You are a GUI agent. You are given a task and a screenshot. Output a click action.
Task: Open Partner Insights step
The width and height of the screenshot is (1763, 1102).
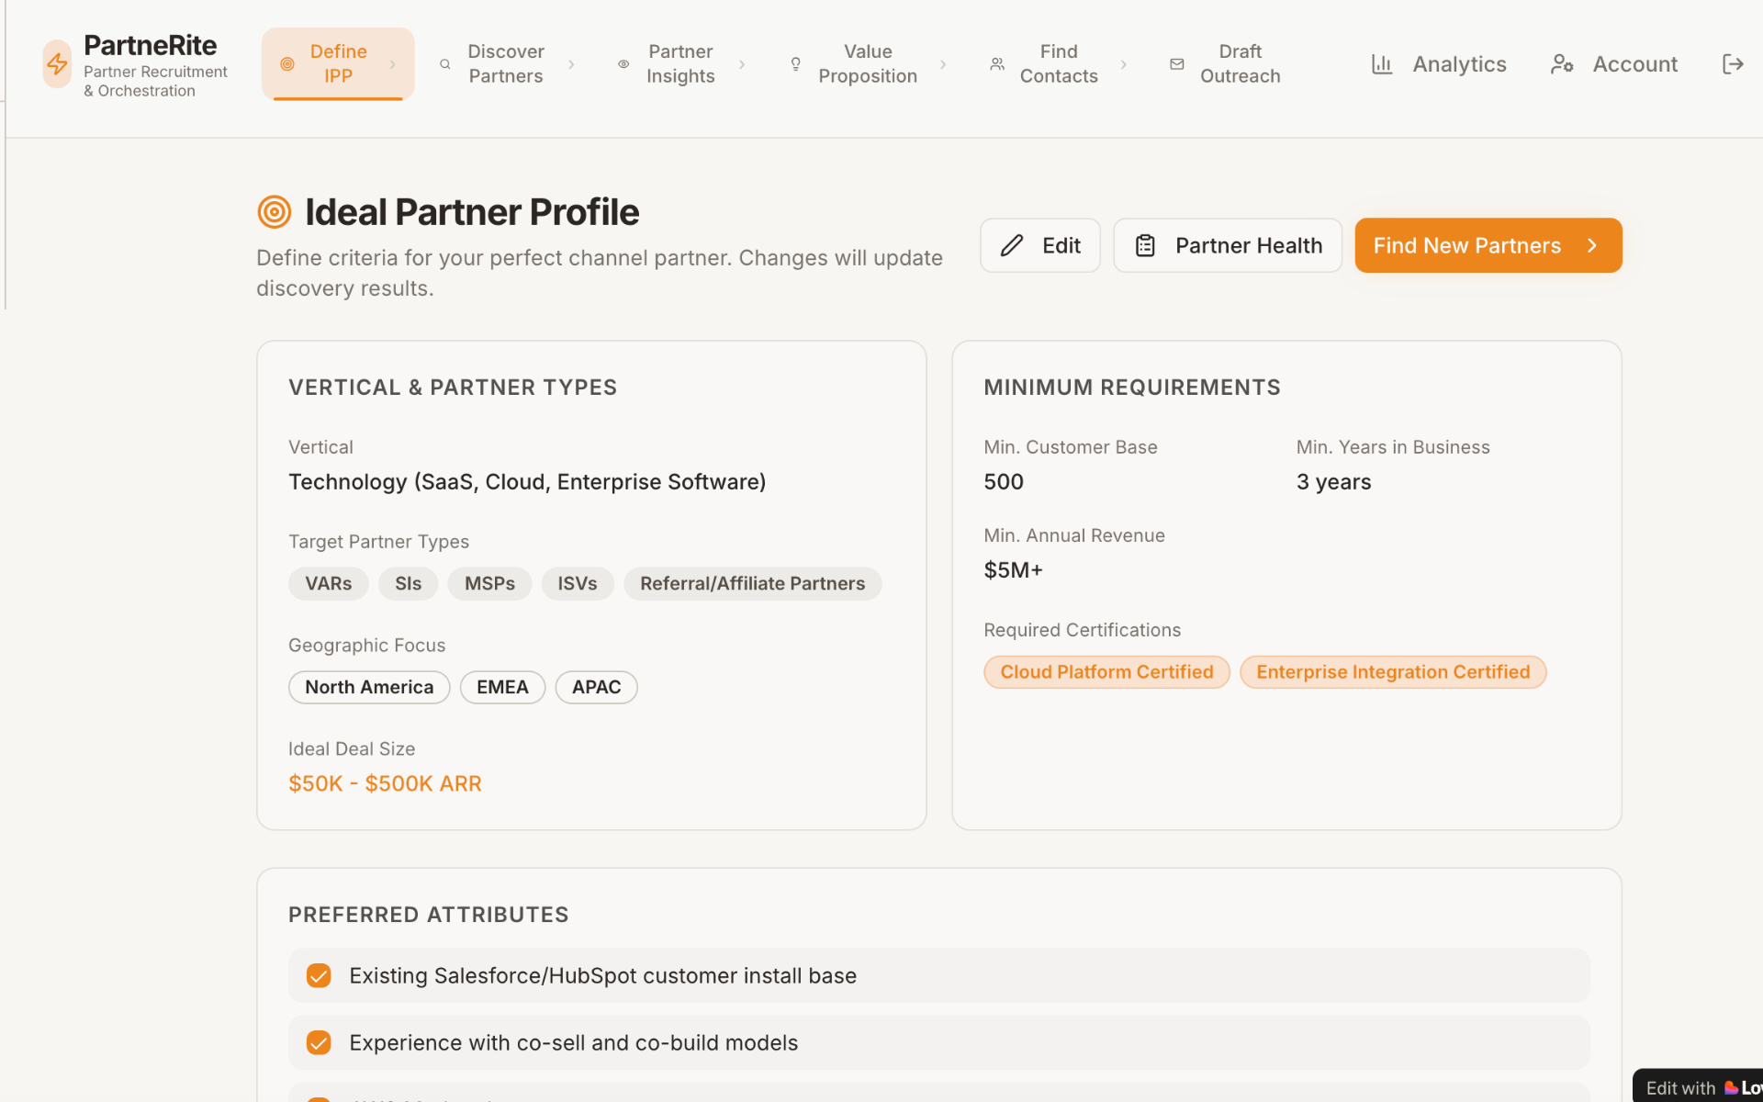[x=679, y=64]
